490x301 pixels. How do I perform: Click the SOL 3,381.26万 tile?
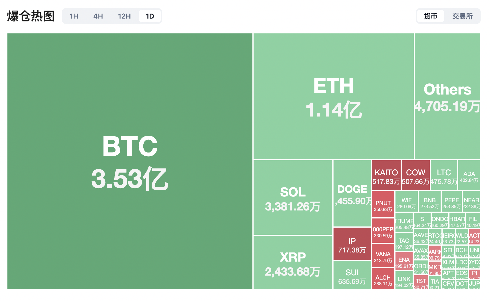pyautogui.click(x=293, y=198)
